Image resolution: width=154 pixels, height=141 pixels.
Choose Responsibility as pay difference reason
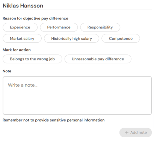(100, 27)
